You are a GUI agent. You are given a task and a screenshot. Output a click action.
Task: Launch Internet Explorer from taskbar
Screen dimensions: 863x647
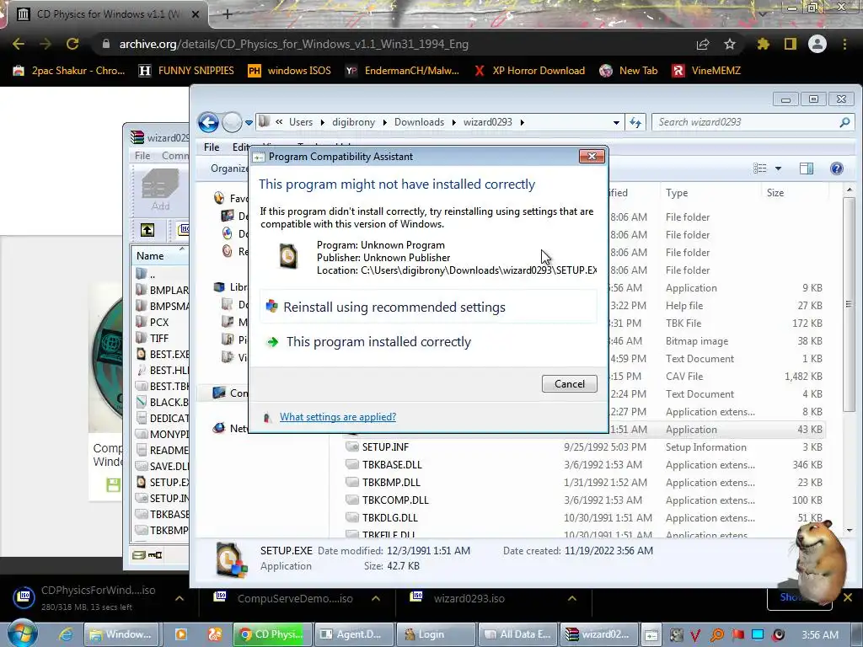(66, 634)
